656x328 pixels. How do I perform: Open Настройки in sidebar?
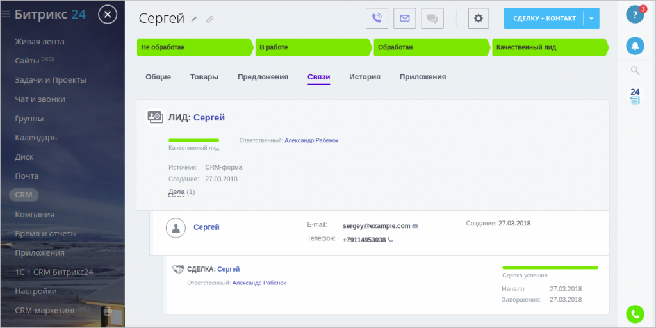(36, 291)
